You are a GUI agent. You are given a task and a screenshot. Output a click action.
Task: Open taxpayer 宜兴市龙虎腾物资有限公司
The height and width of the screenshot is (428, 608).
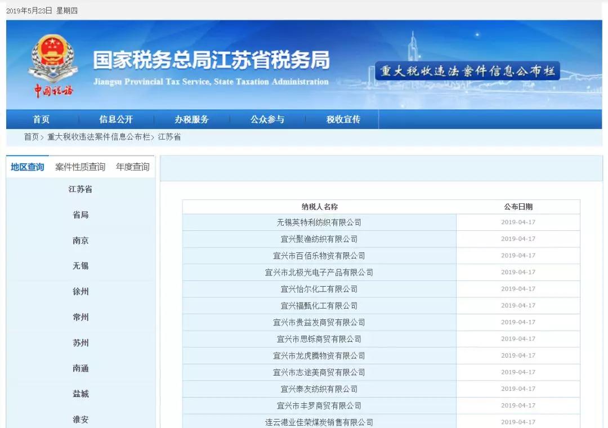[319, 356]
